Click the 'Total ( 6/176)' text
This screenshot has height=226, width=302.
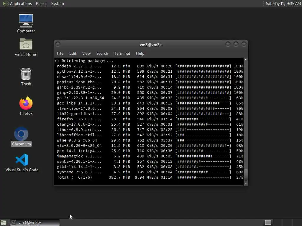[74, 177]
